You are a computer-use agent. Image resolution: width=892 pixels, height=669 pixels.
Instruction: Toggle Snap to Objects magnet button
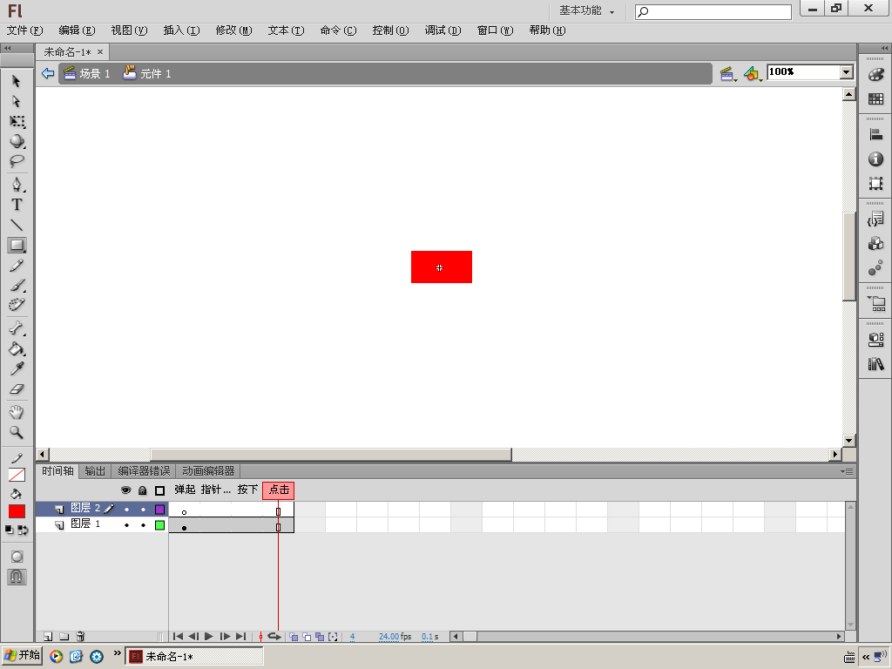tap(17, 577)
